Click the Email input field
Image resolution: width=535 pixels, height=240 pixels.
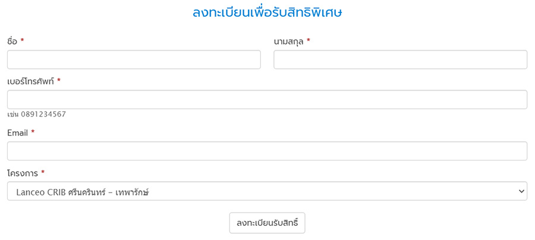tap(267, 151)
